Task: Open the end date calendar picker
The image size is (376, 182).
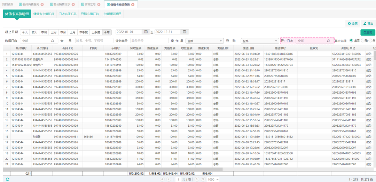Action: tap(185, 32)
